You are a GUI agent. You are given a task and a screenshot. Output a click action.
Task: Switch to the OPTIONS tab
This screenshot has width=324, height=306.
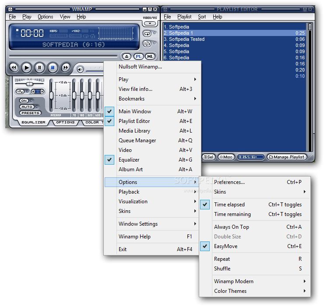click(x=65, y=122)
